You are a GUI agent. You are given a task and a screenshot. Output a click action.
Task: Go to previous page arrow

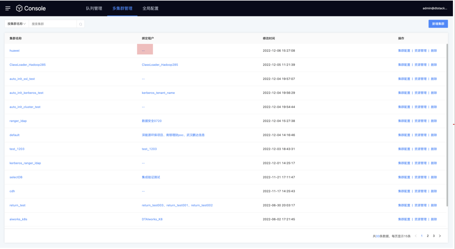(x=416, y=236)
